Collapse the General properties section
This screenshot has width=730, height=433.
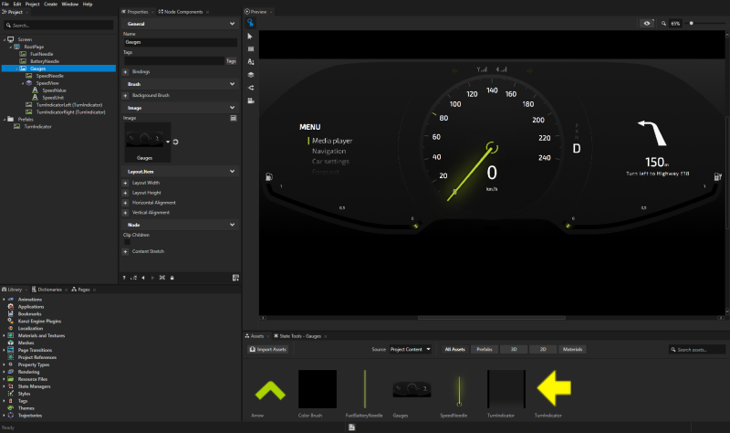click(x=234, y=23)
